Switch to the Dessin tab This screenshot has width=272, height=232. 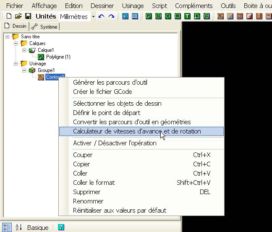[x=15, y=26]
